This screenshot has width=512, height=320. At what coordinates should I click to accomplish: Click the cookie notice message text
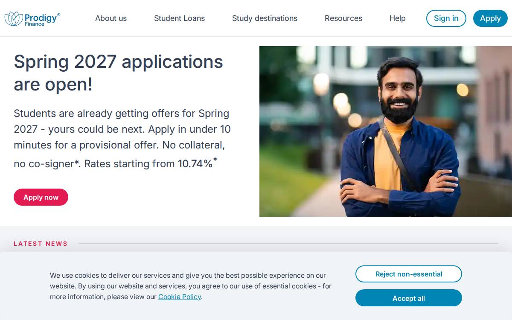point(191,286)
